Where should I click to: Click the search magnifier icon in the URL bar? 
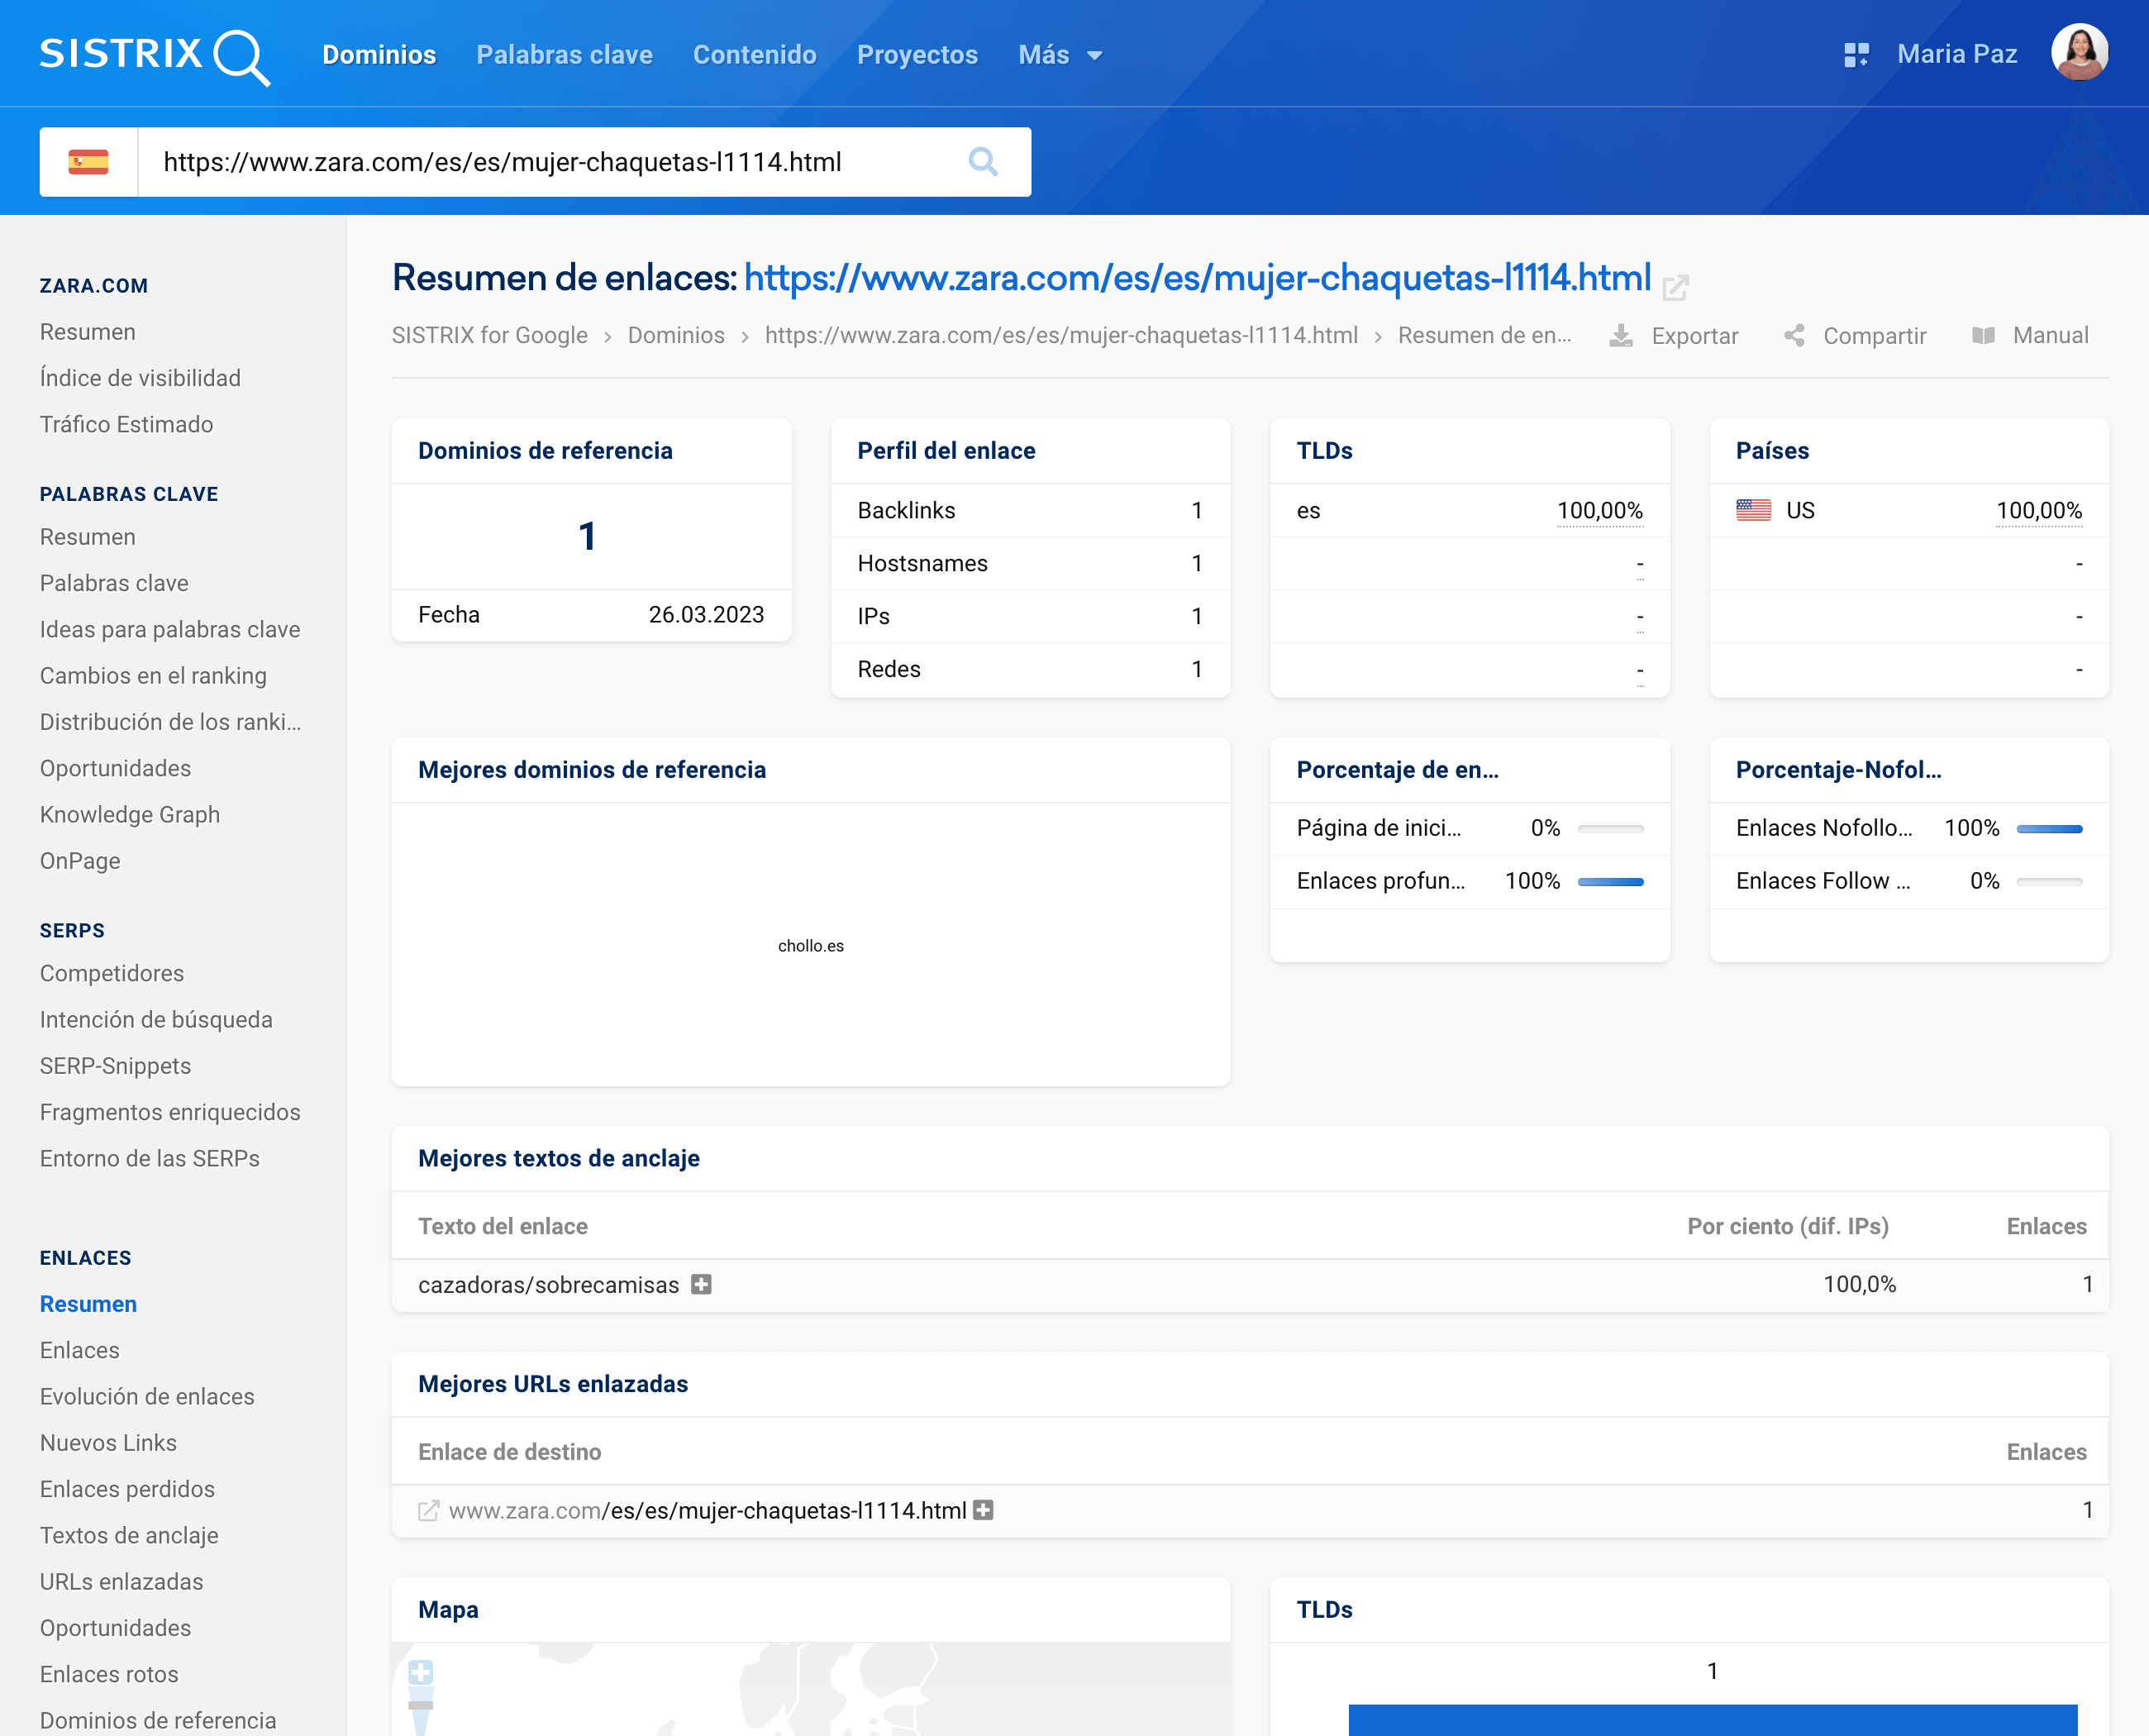(x=983, y=162)
